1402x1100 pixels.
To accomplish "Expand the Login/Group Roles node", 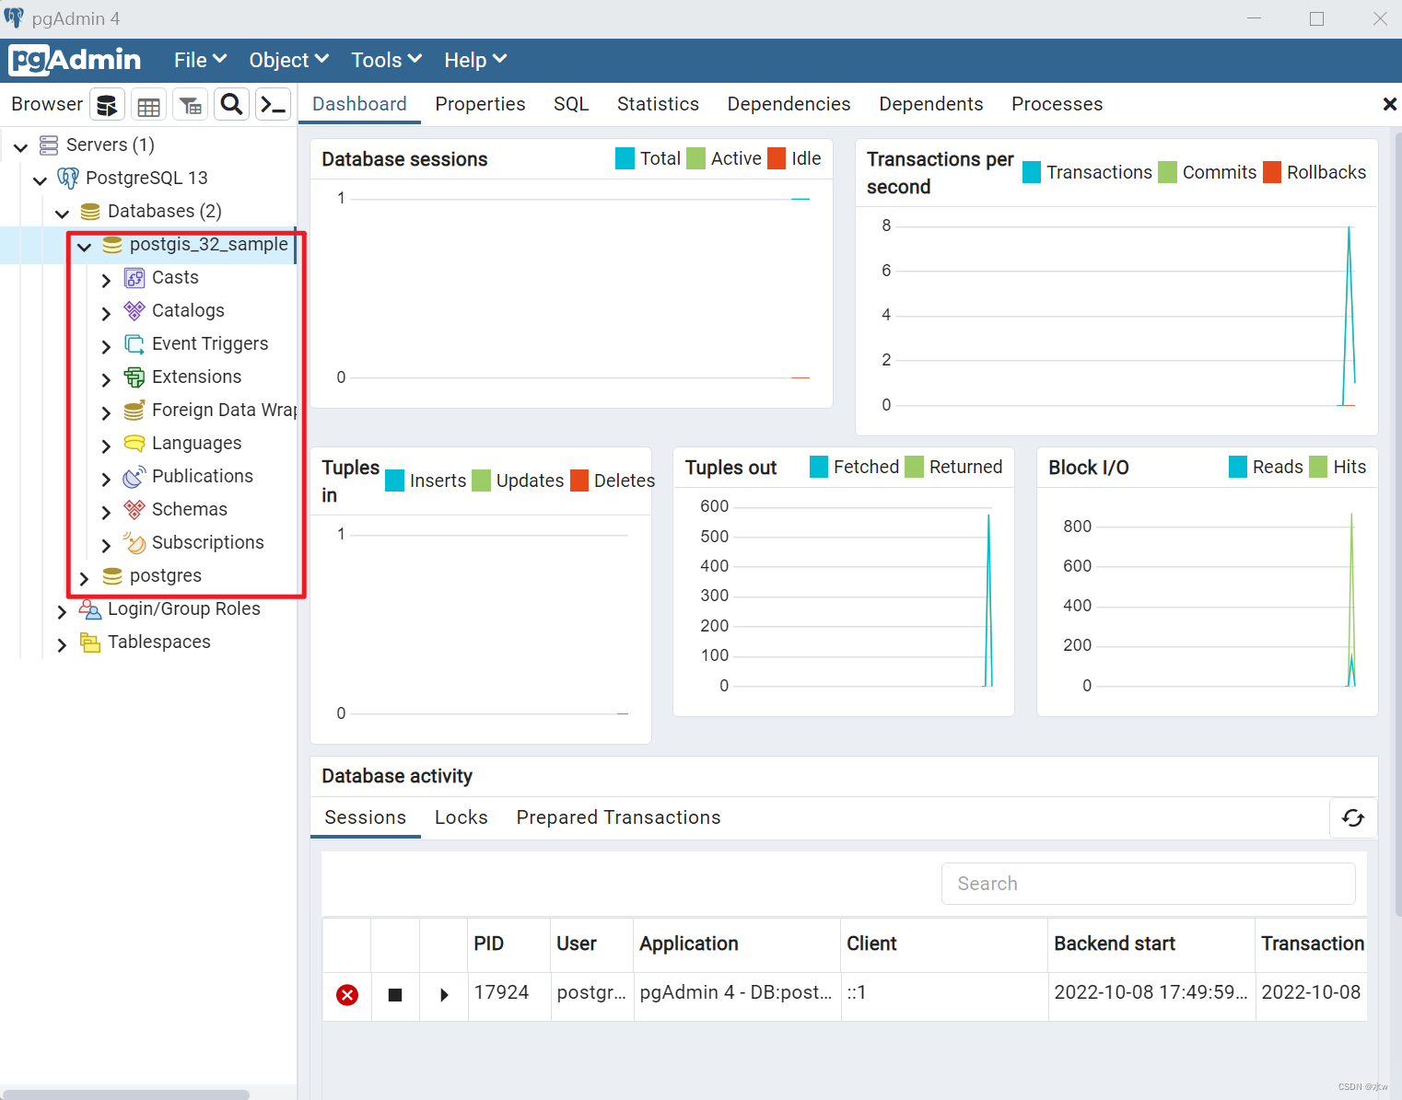I will coord(62,611).
